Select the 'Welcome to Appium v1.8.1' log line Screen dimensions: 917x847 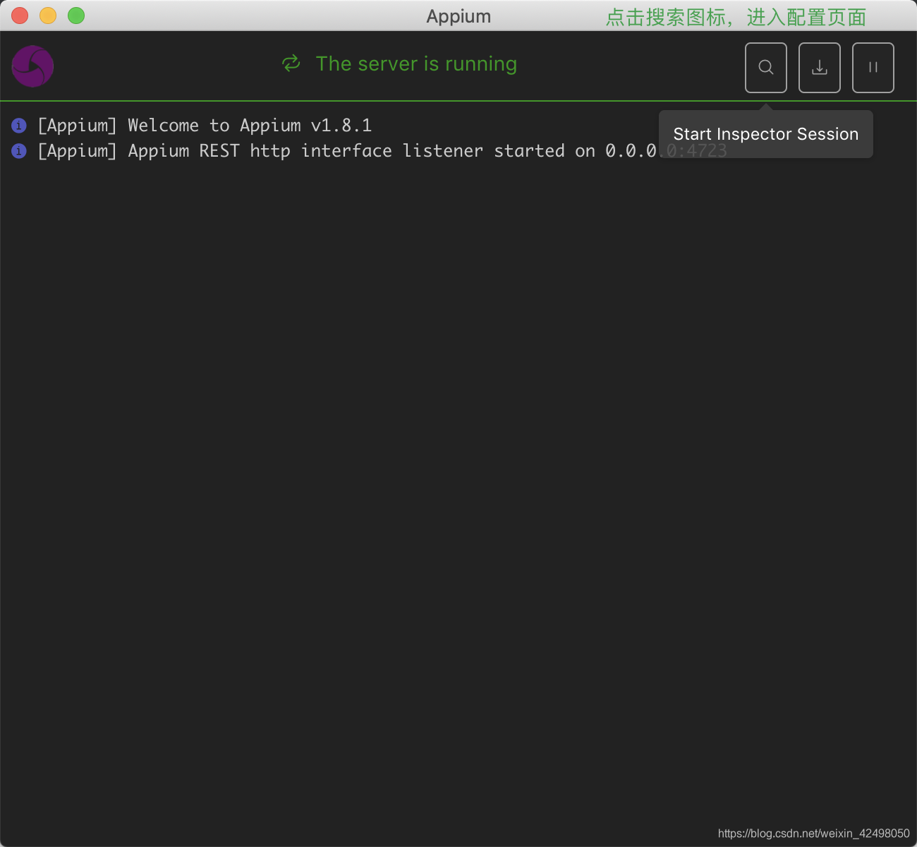click(205, 126)
